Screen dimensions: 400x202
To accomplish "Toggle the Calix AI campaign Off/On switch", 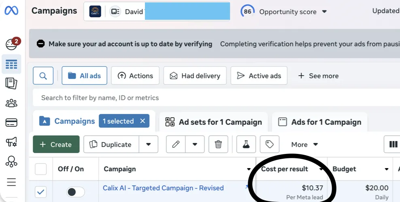I will click(75, 192).
